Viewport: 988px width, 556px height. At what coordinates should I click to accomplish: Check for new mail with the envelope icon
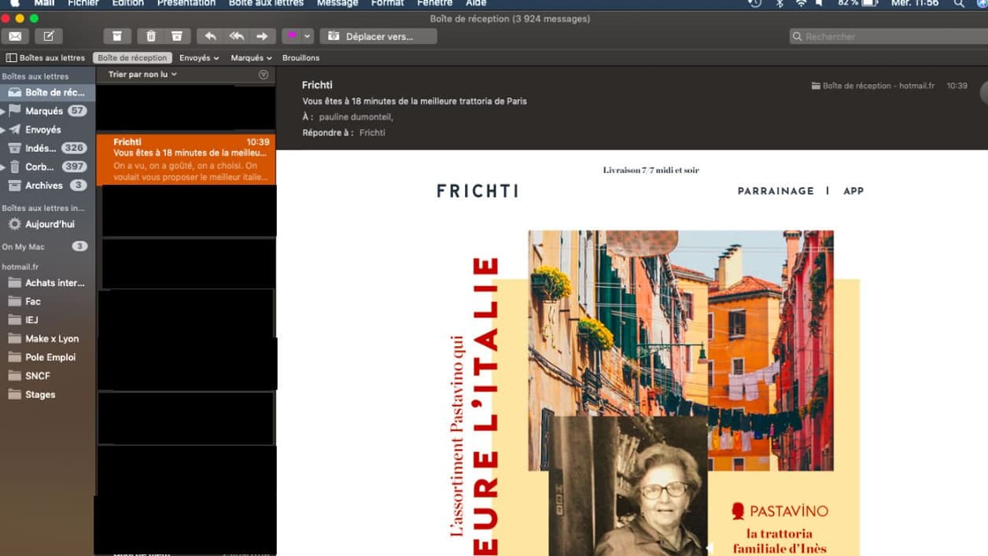point(15,36)
